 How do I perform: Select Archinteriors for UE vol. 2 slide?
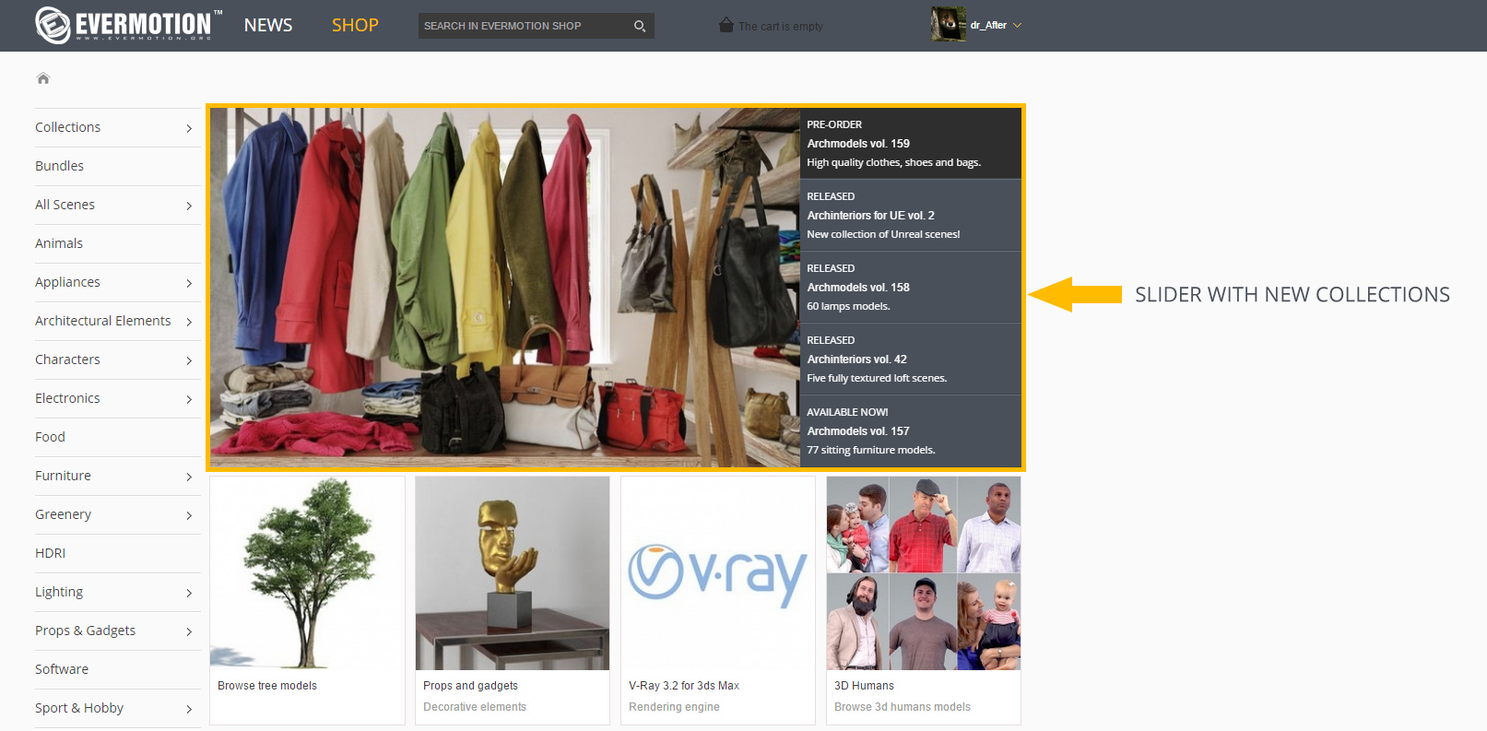pyautogui.click(x=910, y=215)
